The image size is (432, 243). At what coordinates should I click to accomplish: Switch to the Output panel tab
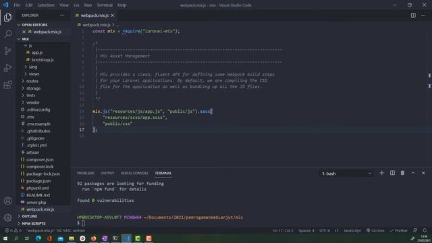107,173
